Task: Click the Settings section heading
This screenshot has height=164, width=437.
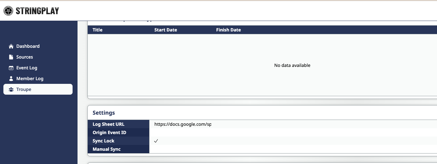Action: 104,113
